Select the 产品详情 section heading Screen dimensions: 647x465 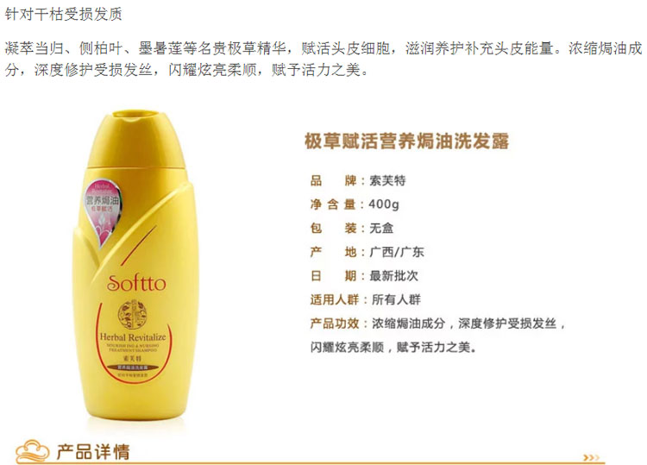pos(93,452)
